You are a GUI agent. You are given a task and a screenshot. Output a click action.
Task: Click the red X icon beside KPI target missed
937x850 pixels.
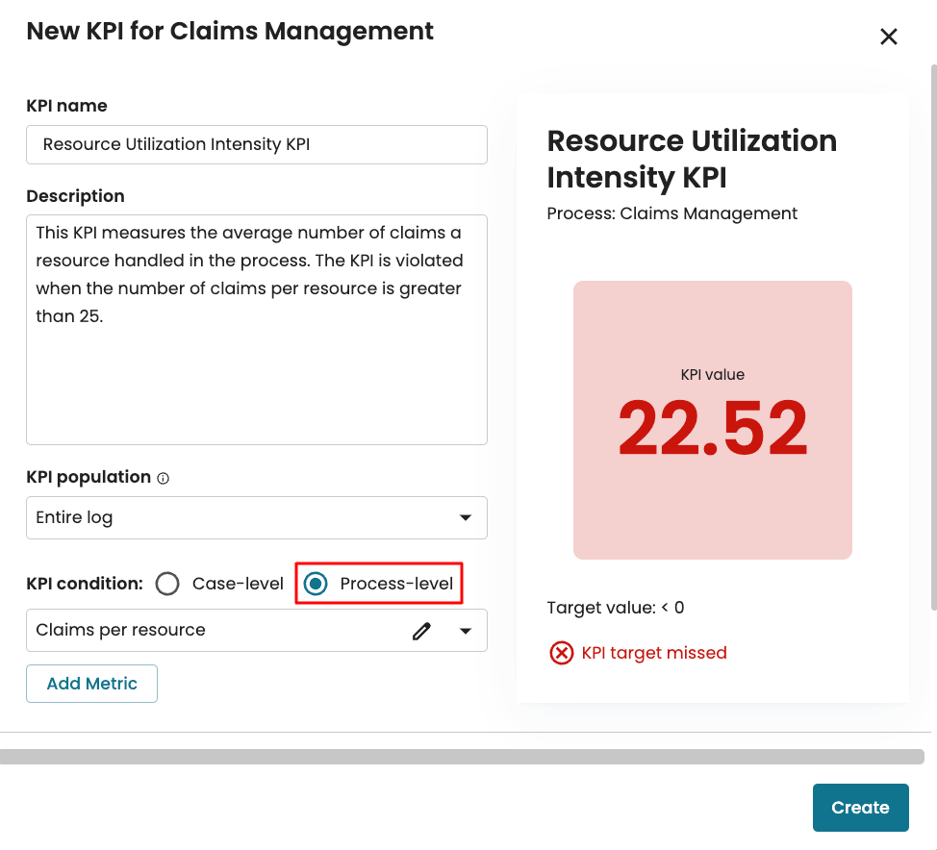click(x=561, y=653)
